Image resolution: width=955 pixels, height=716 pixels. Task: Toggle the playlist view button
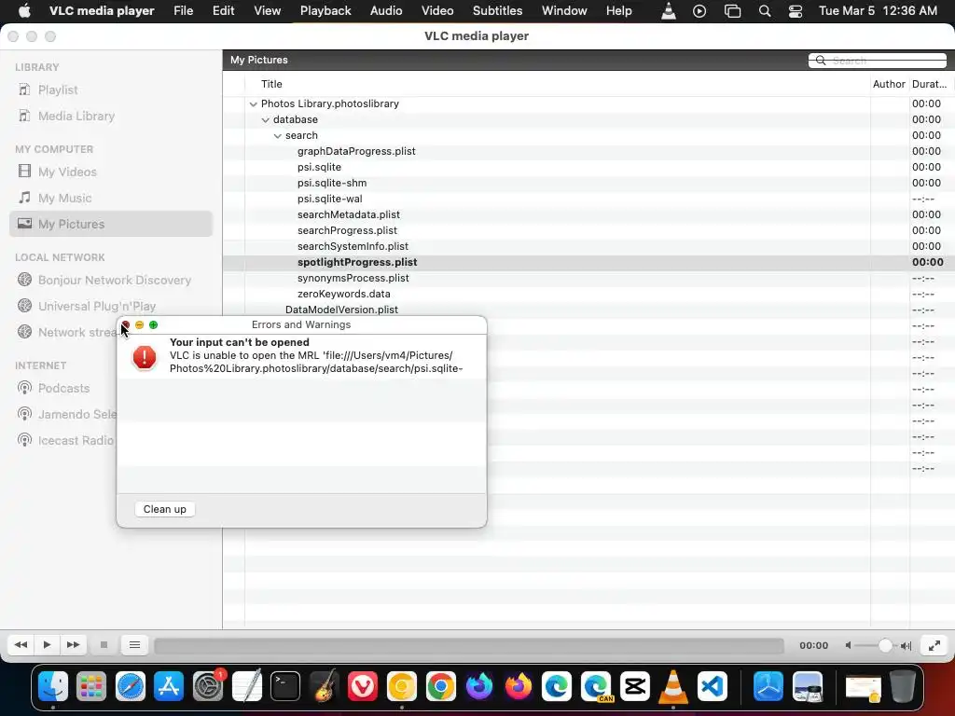click(134, 645)
